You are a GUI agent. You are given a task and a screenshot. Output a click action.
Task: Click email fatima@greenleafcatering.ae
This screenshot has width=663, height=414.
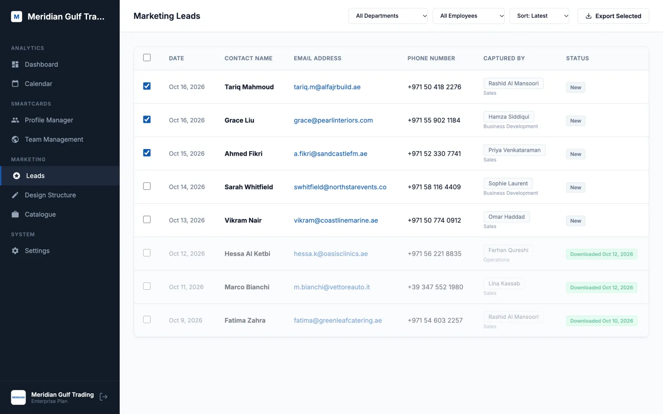(338, 320)
